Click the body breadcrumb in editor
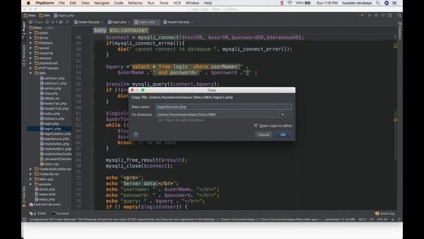This screenshot has height=239, width=424. (x=100, y=31)
